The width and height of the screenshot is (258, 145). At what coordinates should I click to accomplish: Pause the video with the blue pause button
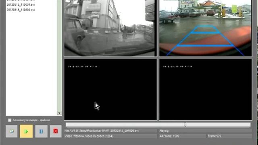point(41,131)
